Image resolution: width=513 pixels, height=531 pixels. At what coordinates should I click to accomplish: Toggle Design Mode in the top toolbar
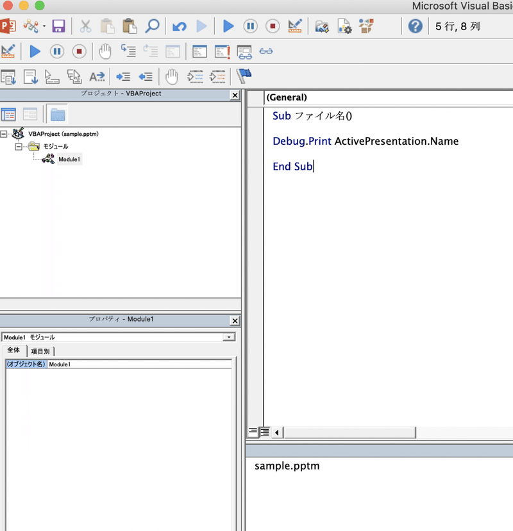[x=294, y=26]
